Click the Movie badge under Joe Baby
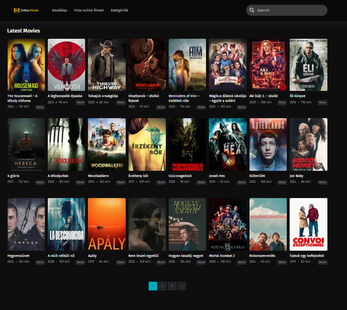Screen dimensions: 347x310 pos(323,182)
